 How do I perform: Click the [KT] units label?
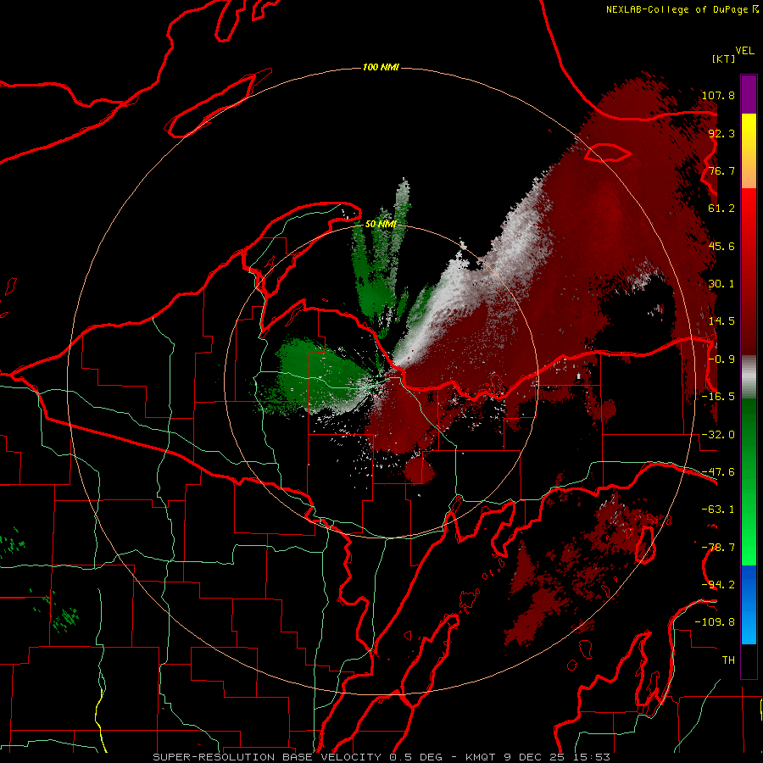click(724, 58)
